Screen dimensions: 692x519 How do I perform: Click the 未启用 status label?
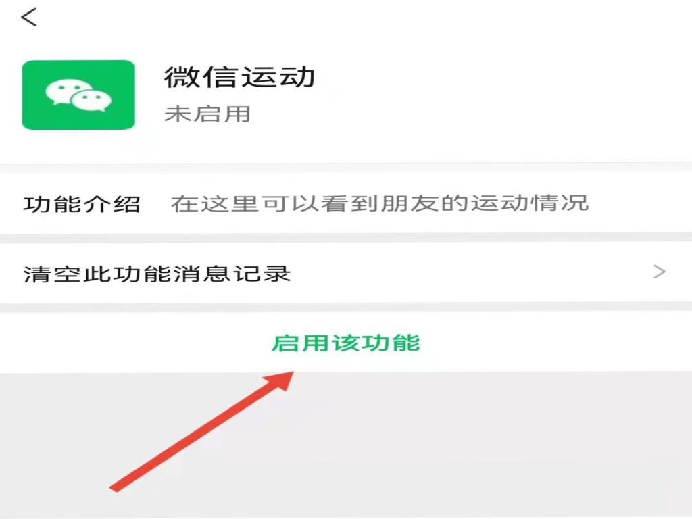(x=207, y=114)
